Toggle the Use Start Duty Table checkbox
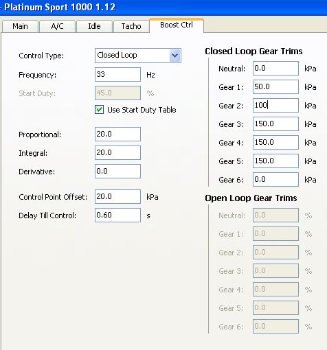The width and height of the screenshot is (327, 350). click(99, 110)
